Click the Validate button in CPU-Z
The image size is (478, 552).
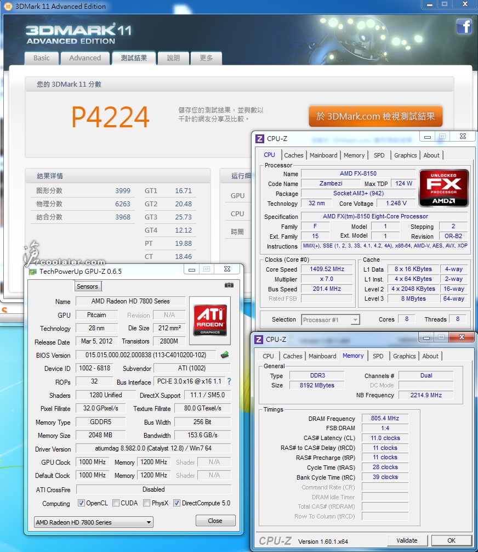tap(407, 540)
